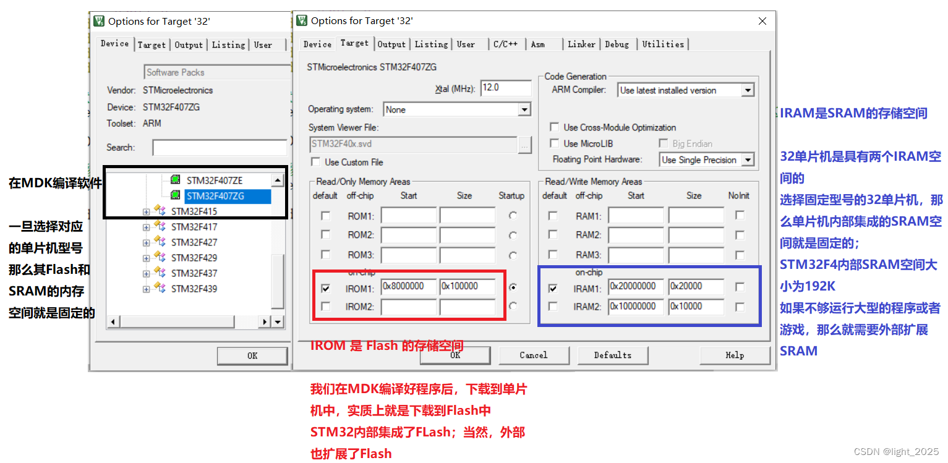The image size is (948, 463).
Task: Open the Software Packs dropdown field
Action: coord(218,72)
